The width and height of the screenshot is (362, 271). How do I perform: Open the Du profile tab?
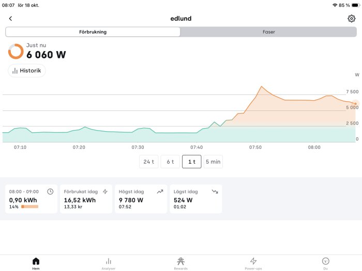[325, 264]
